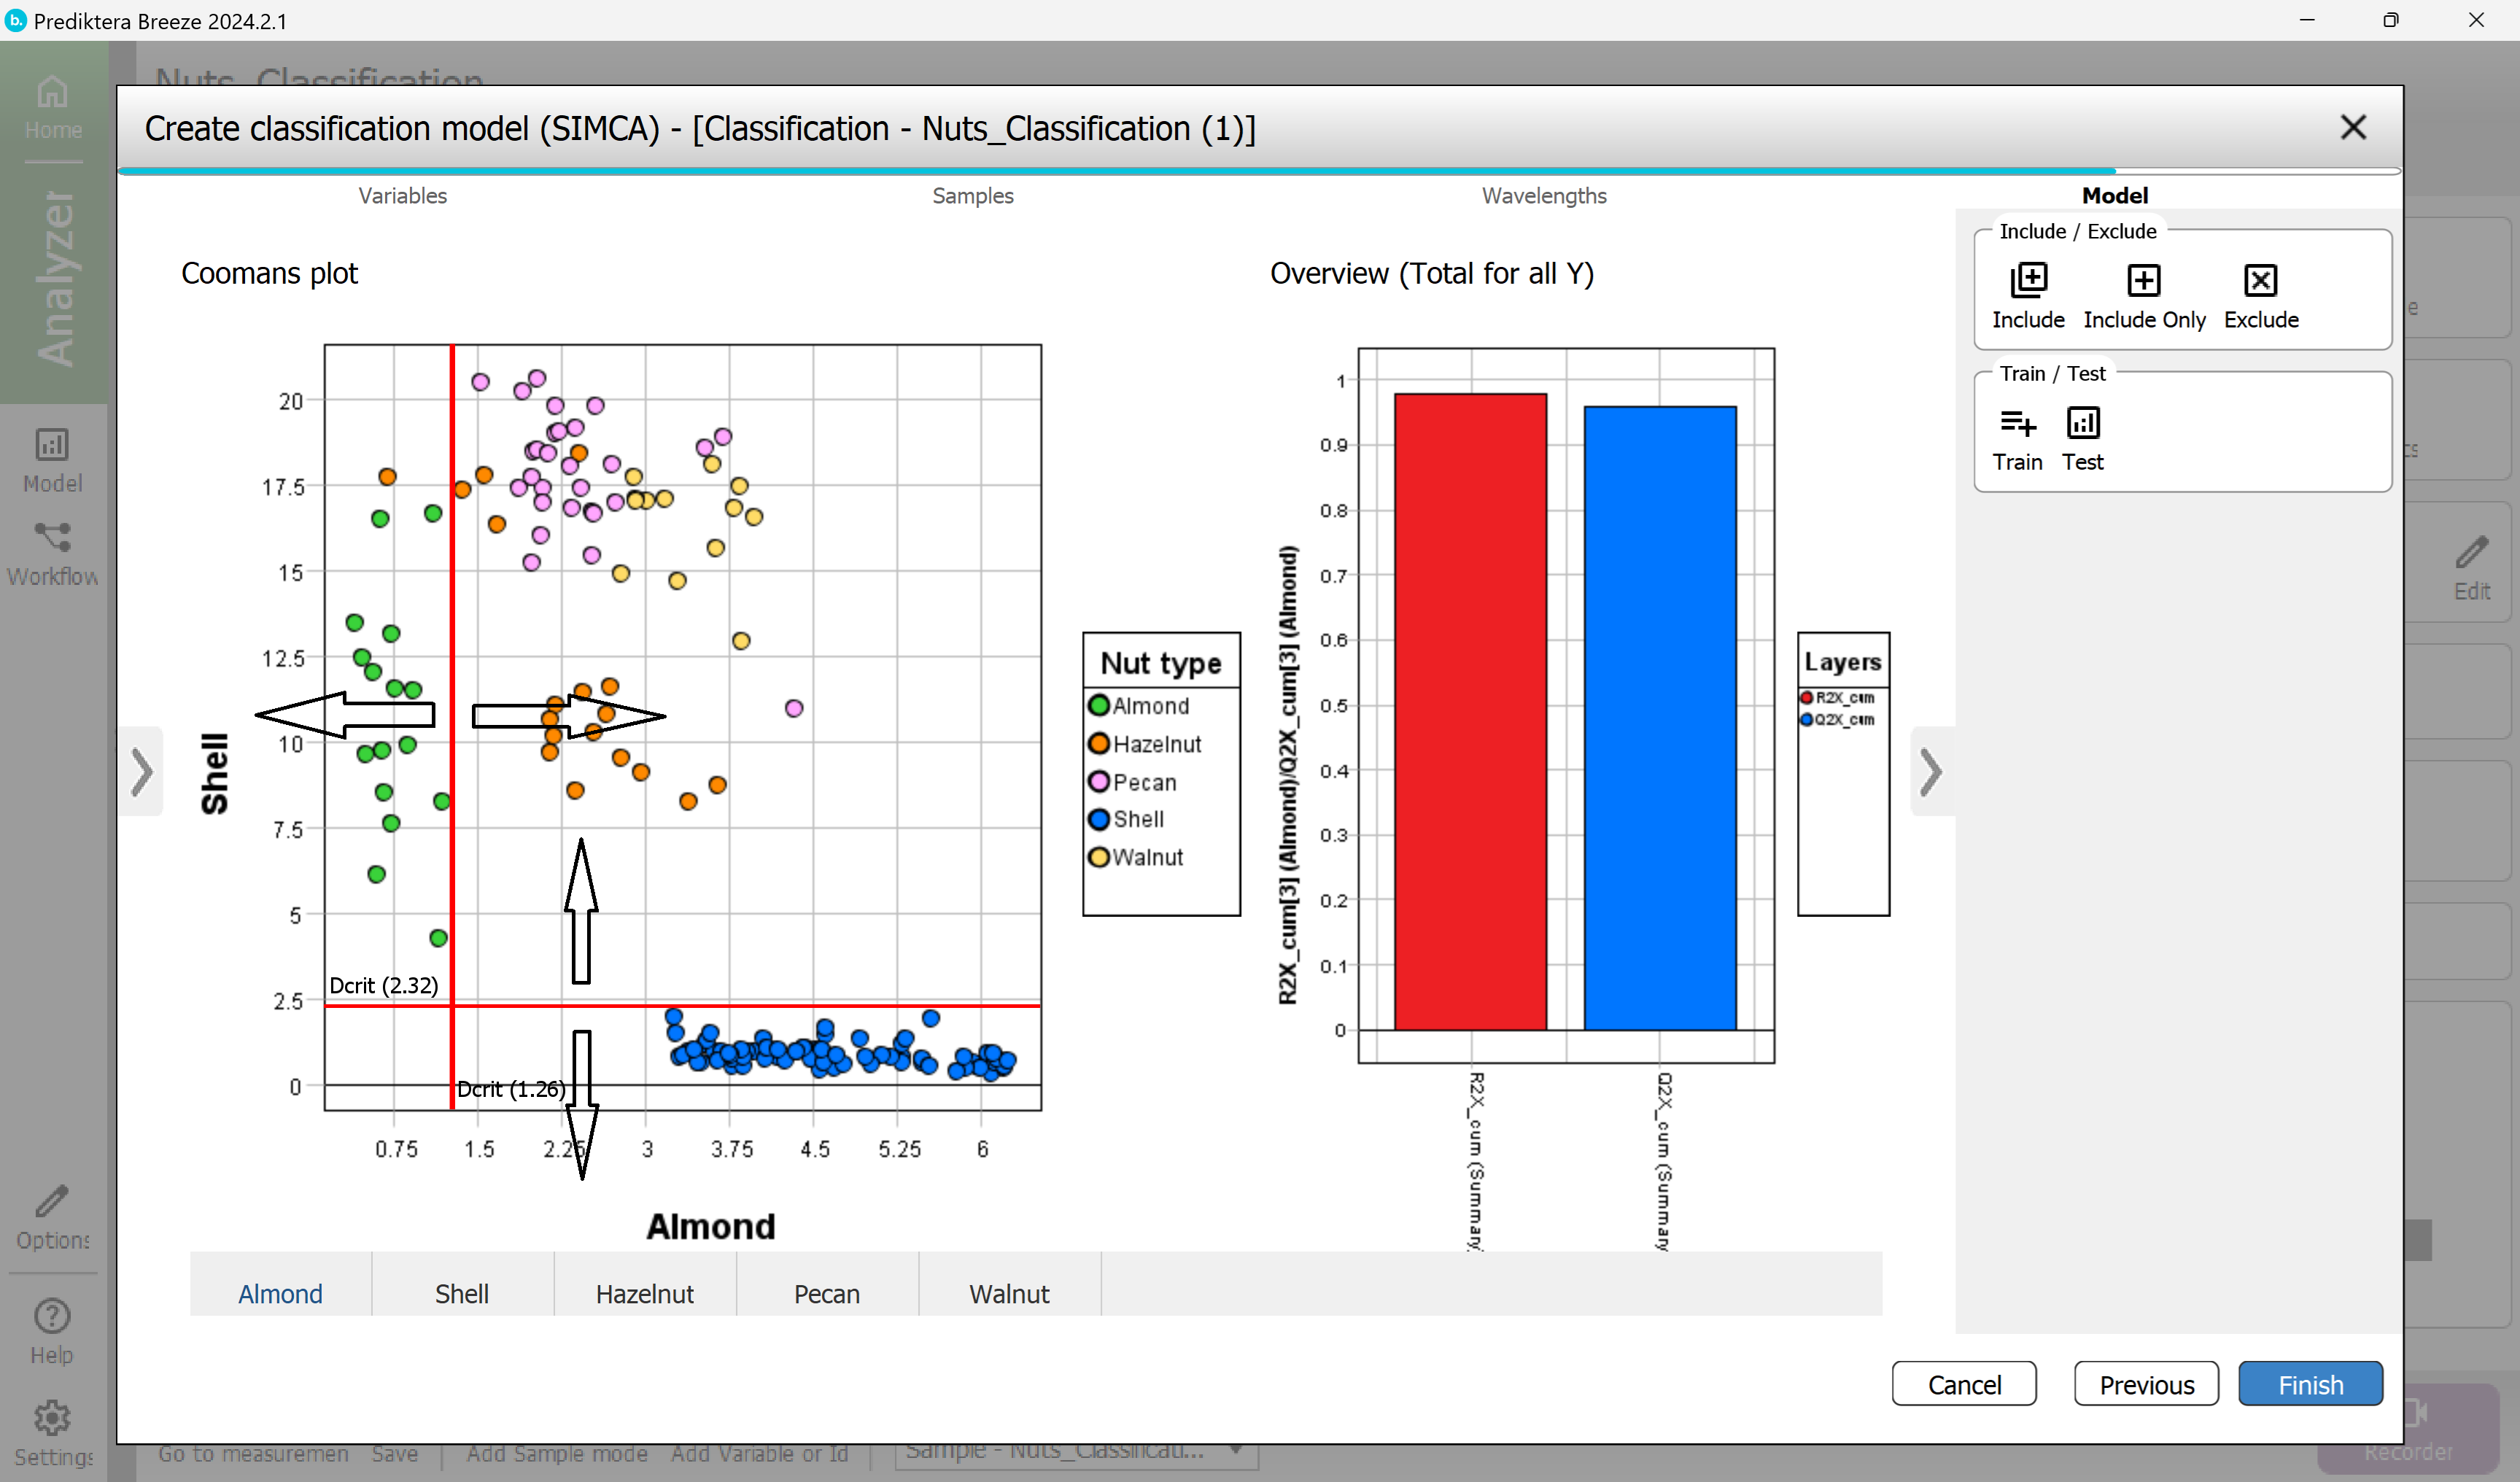This screenshot has height=1482, width=2520.
Task: Select the Pecan class tab
Action: click(x=827, y=1293)
